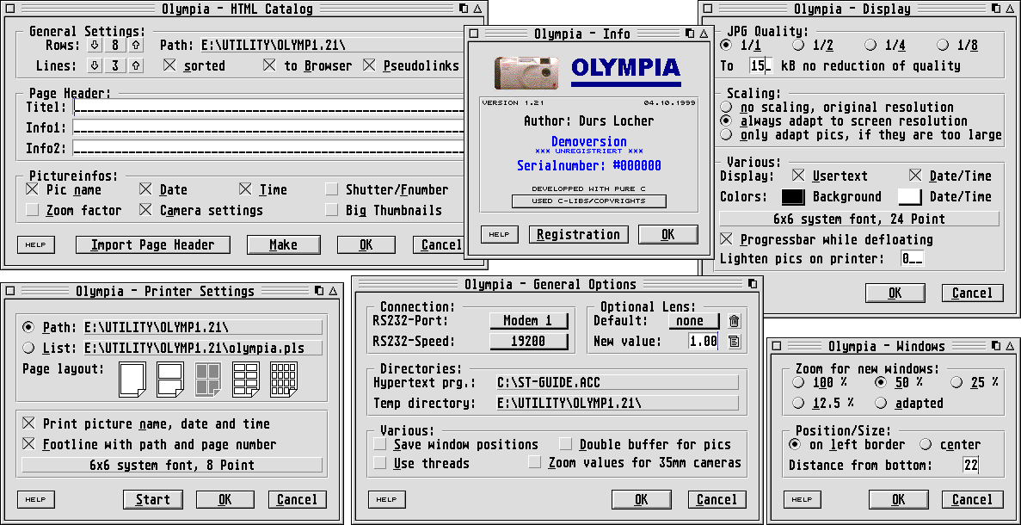Cancel the General Options dialog
This screenshot has height=525, width=1021.
[717, 499]
